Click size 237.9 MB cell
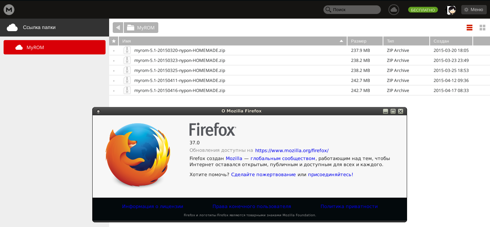Image resolution: width=490 pixels, height=227 pixels. click(x=360, y=50)
